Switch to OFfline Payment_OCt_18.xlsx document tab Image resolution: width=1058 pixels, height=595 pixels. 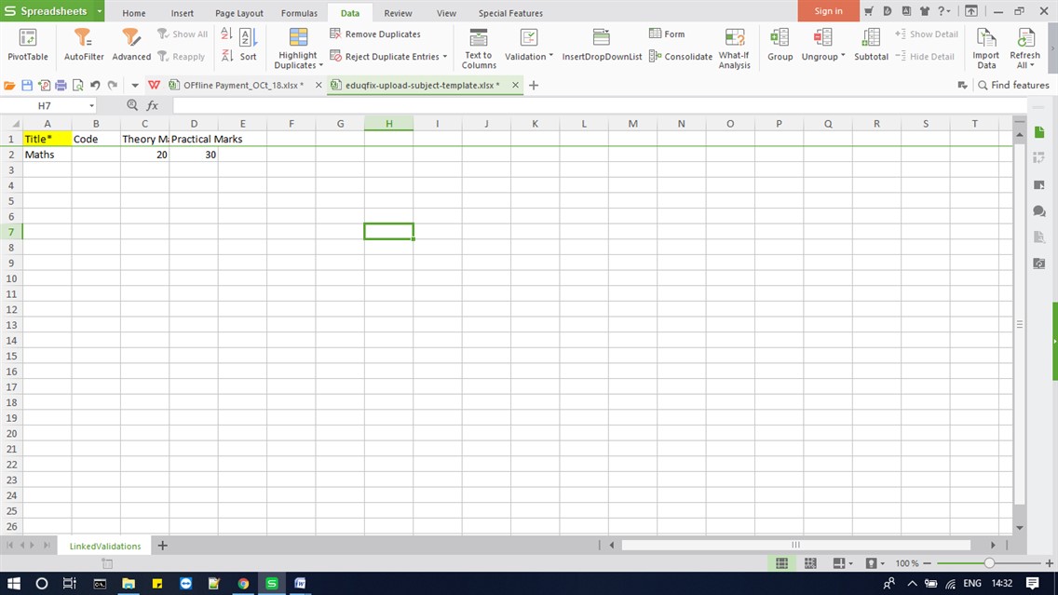click(243, 85)
